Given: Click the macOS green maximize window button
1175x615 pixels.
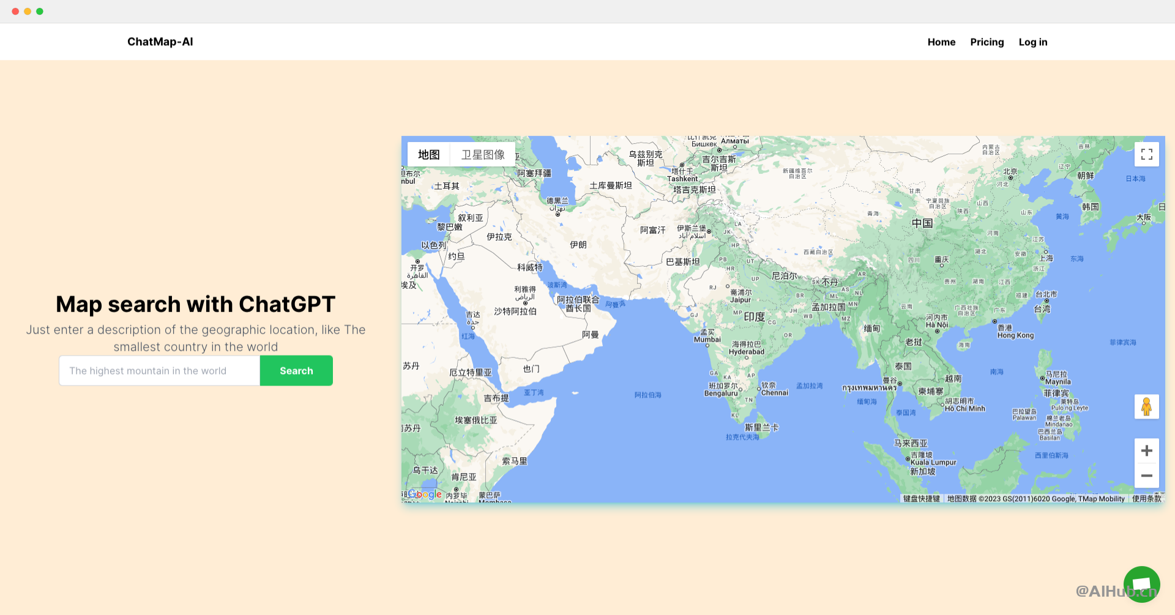Looking at the screenshot, I should 40,11.
